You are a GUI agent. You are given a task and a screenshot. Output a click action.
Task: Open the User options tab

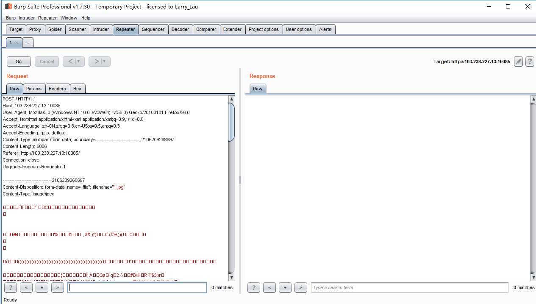click(299, 29)
